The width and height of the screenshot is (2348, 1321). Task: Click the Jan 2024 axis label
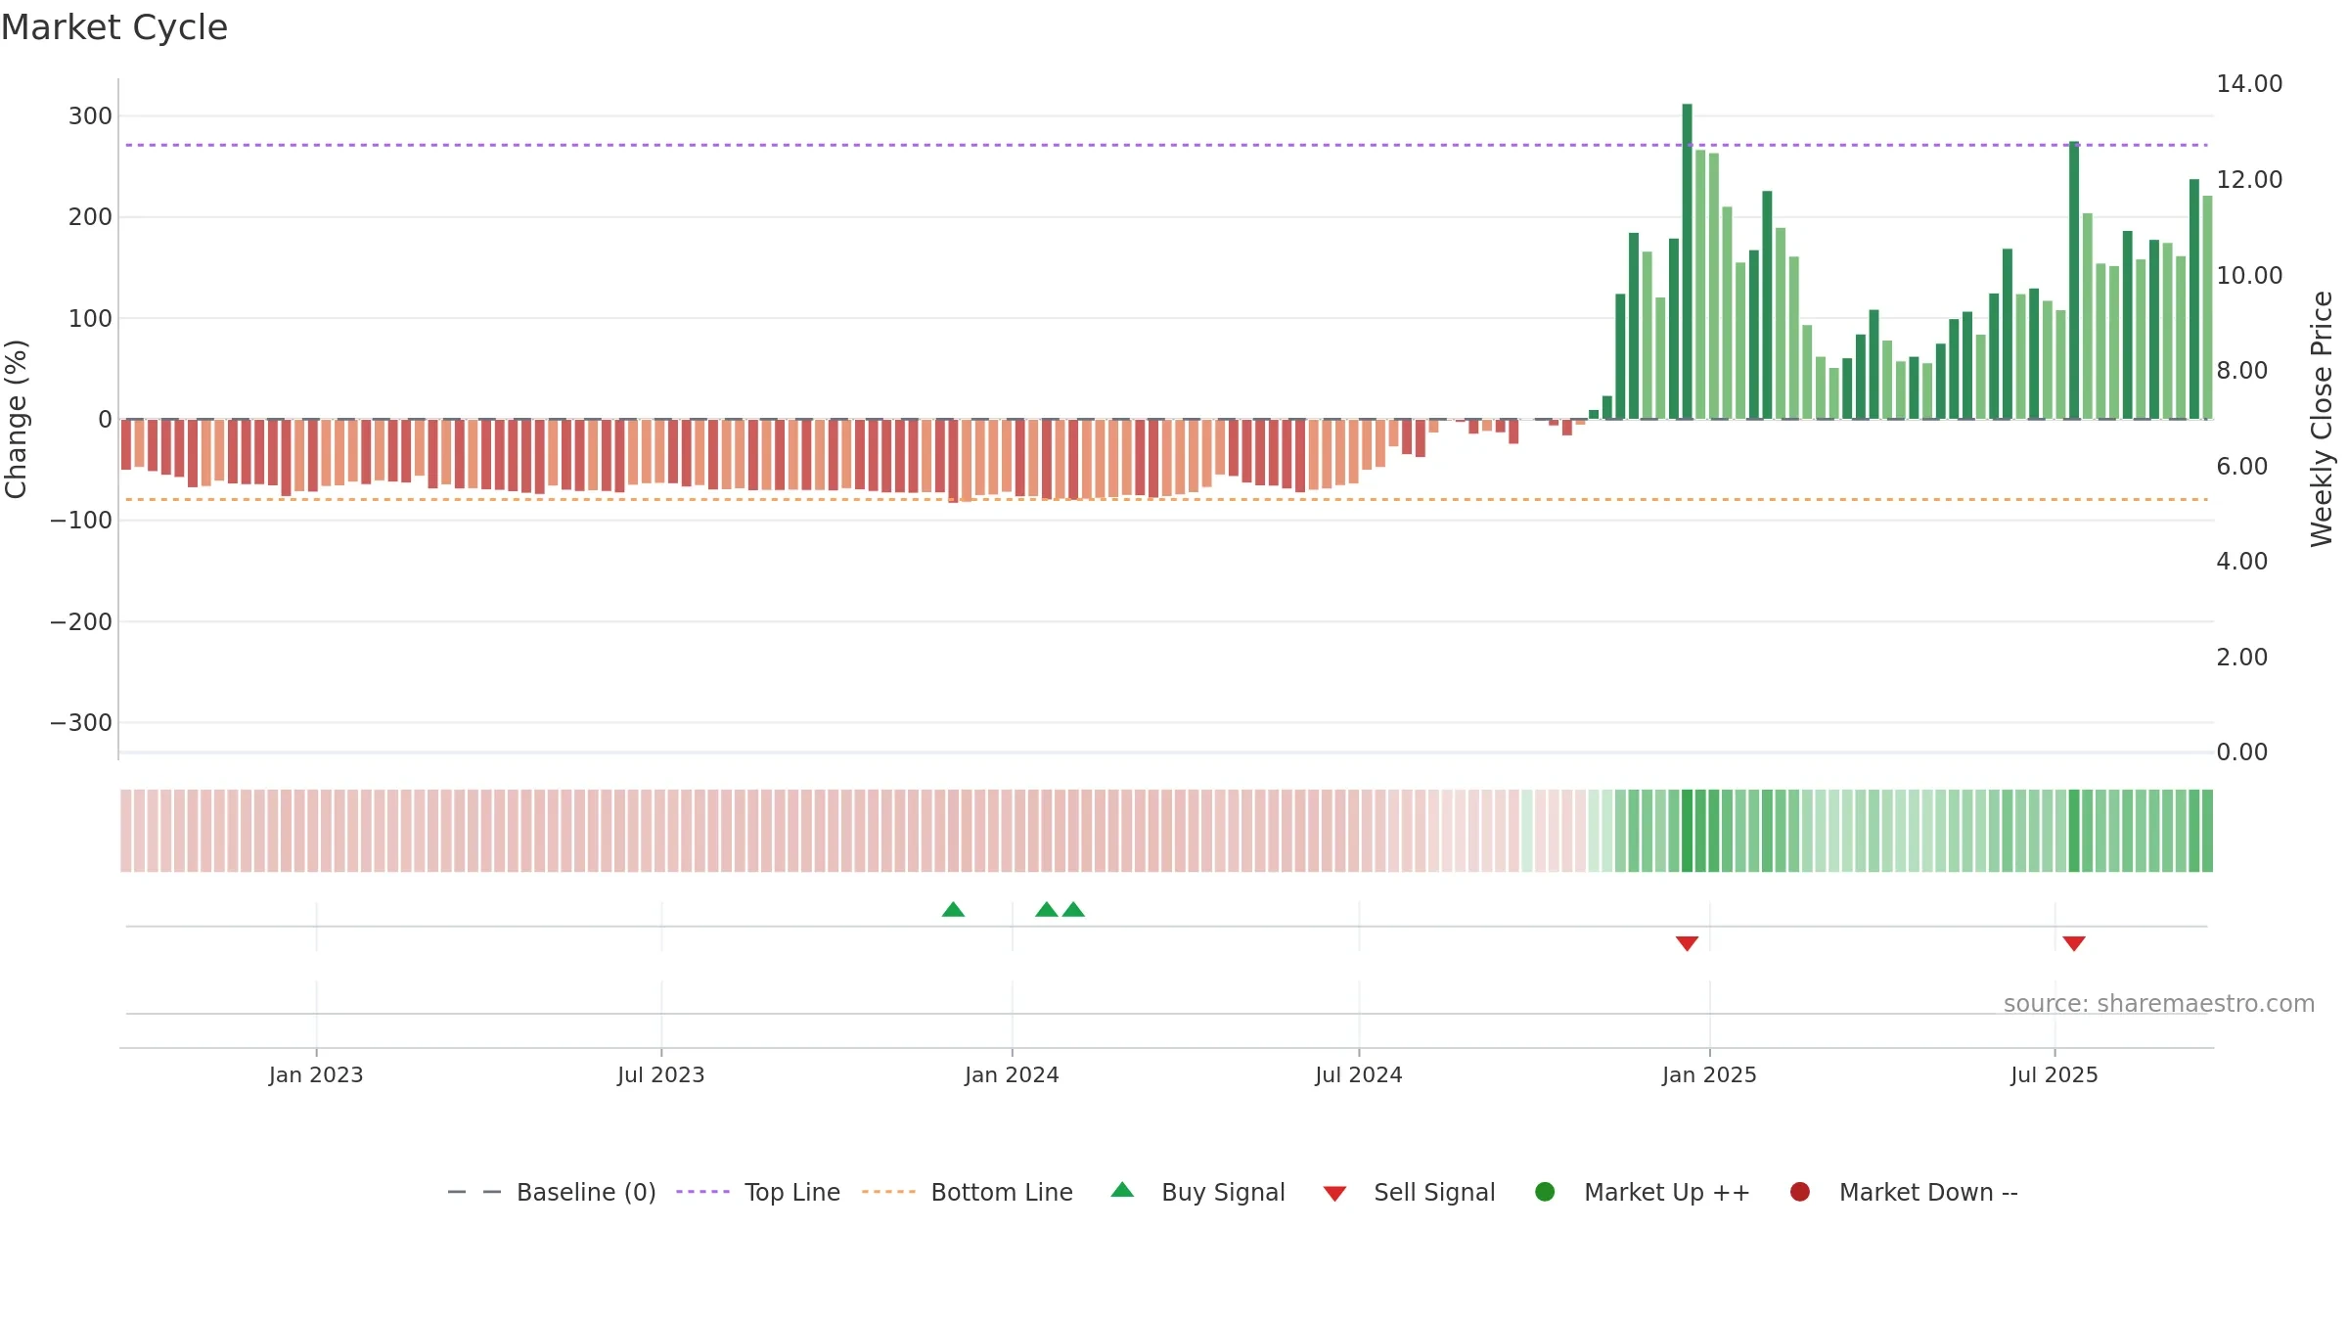[1012, 1075]
